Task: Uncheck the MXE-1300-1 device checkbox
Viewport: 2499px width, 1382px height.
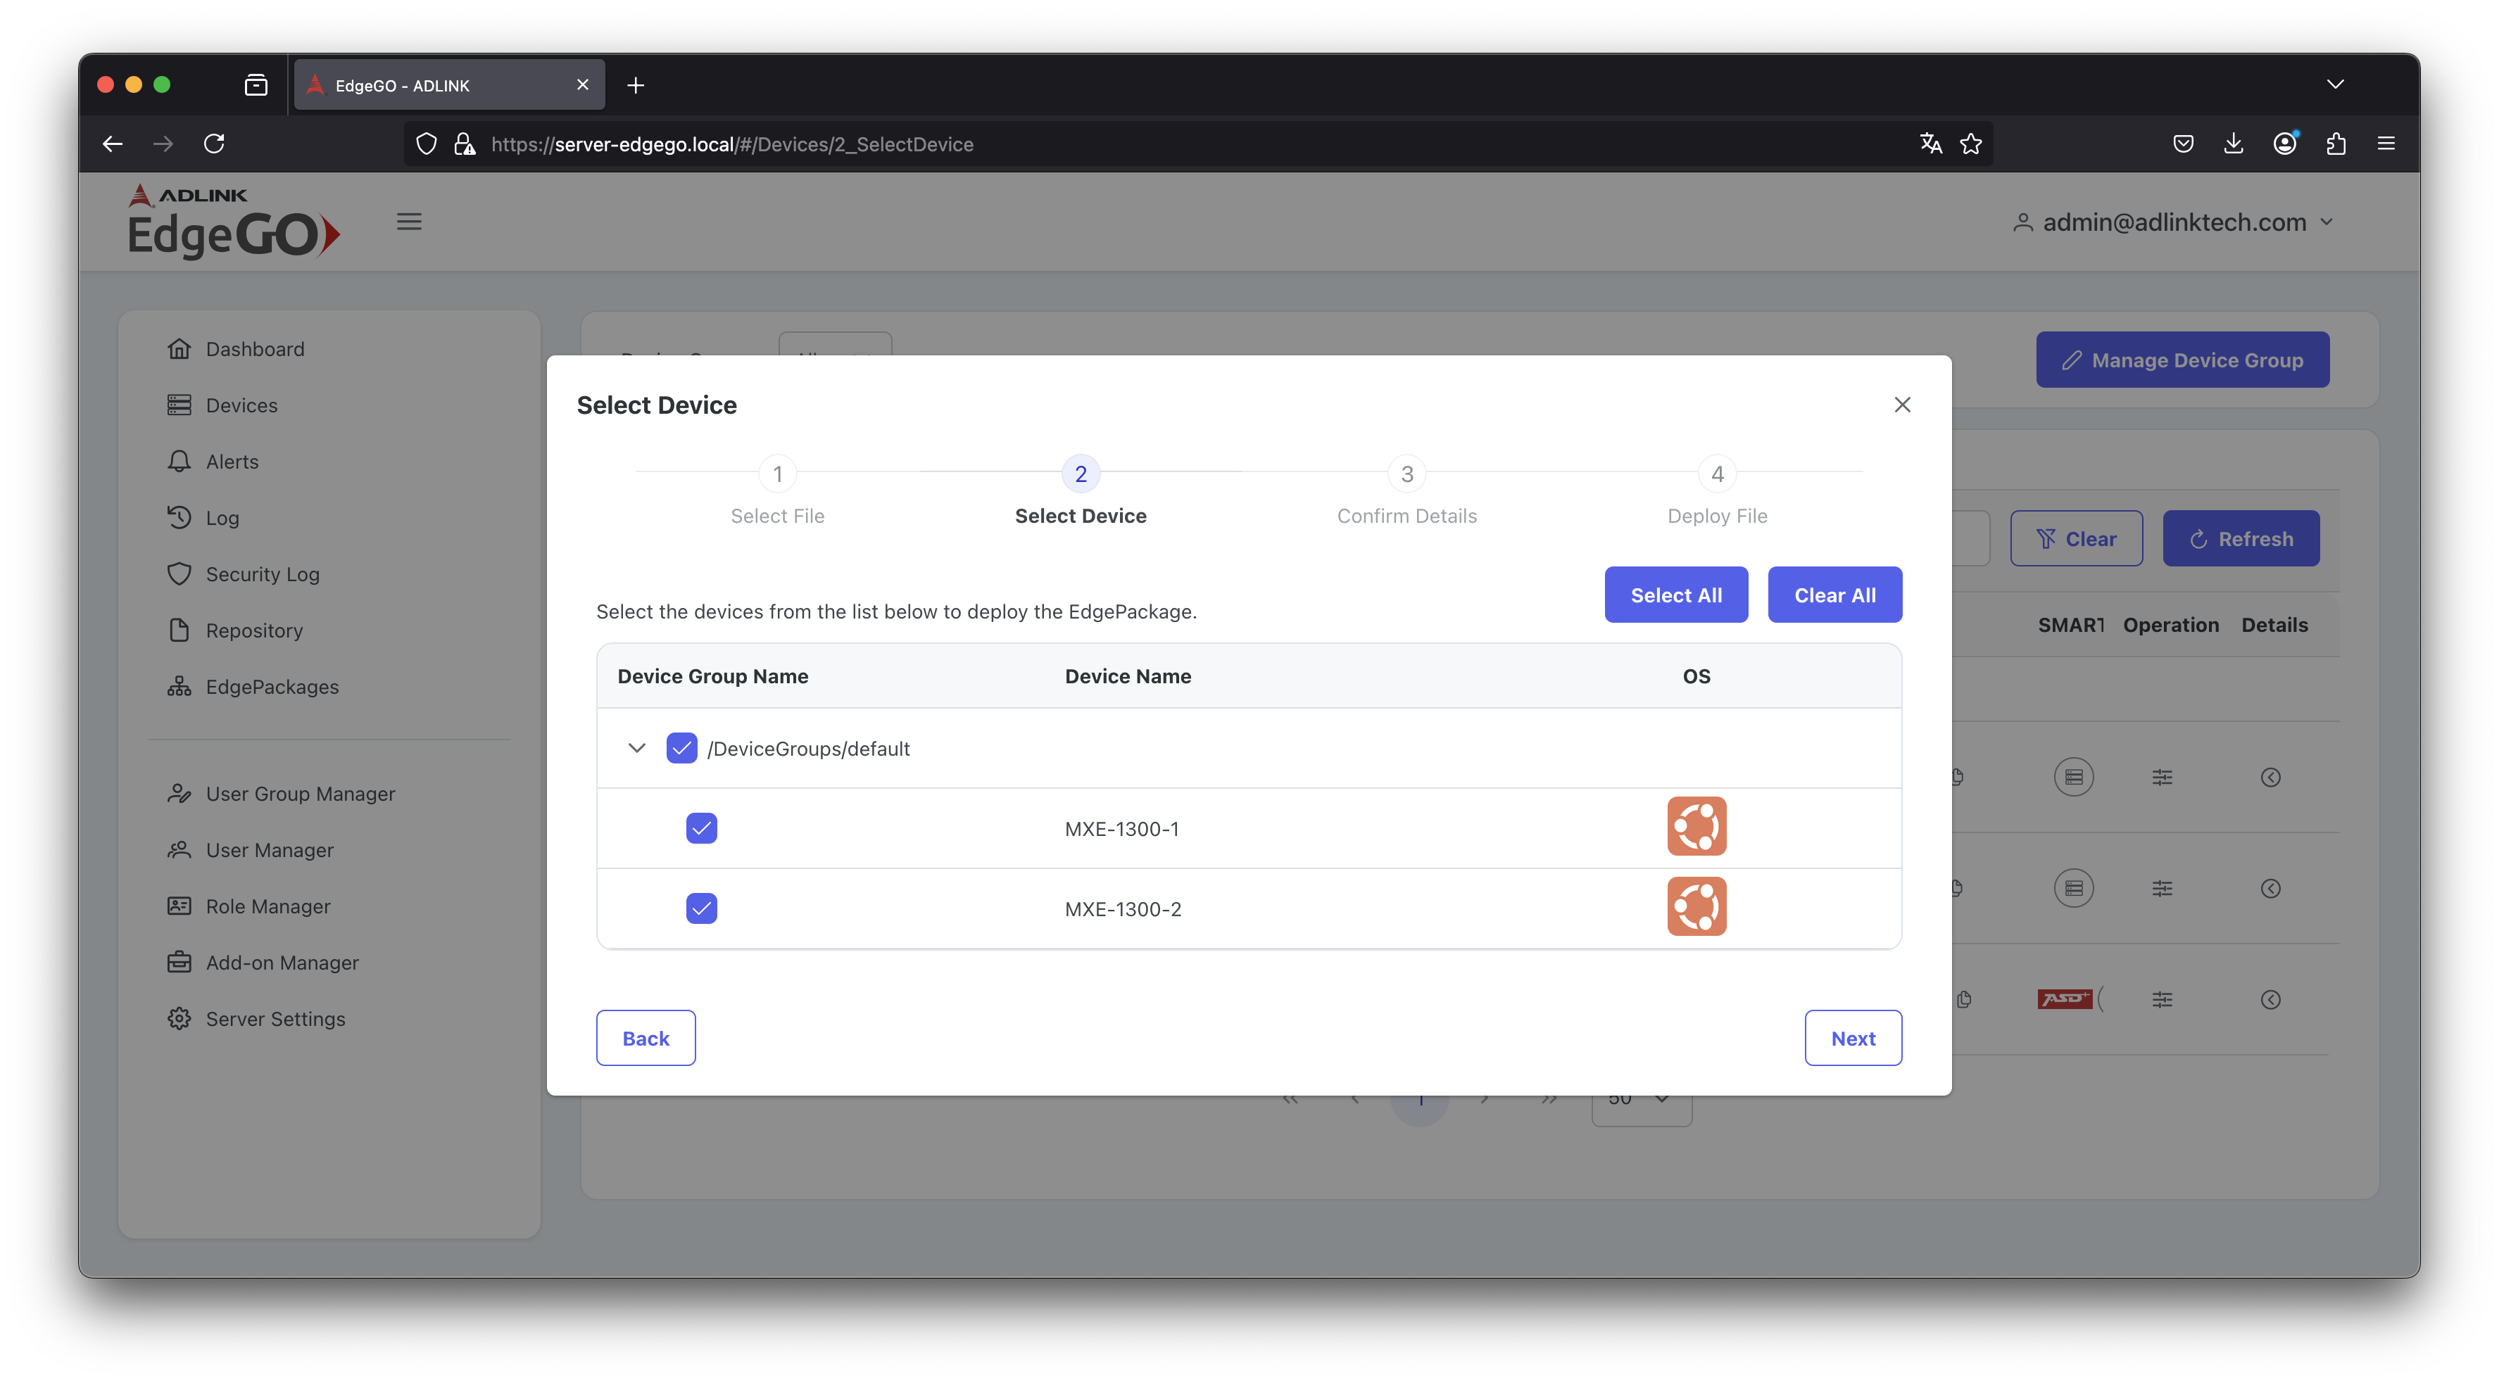Action: [x=701, y=828]
